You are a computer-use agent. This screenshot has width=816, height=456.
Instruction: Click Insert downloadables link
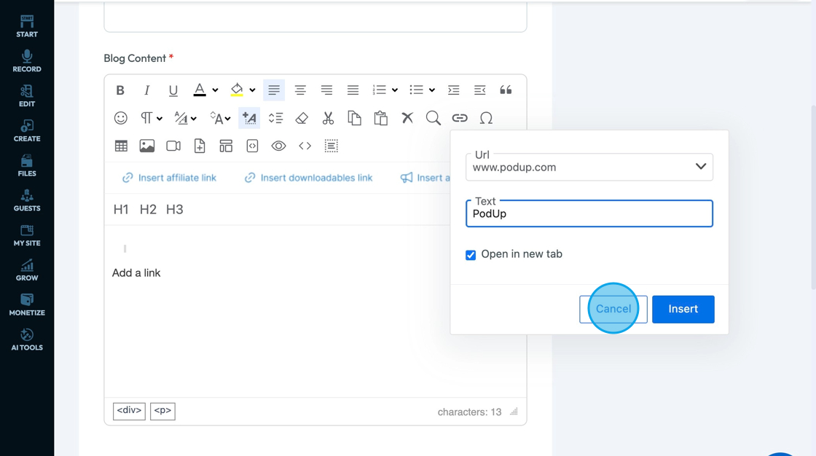(x=309, y=178)
